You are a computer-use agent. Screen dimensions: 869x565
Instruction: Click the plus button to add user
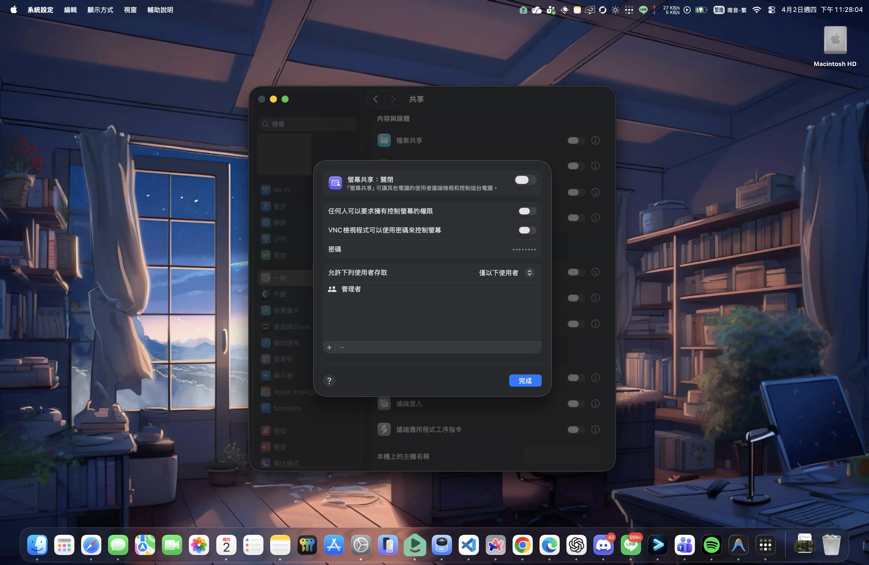[x=329, y=348]
